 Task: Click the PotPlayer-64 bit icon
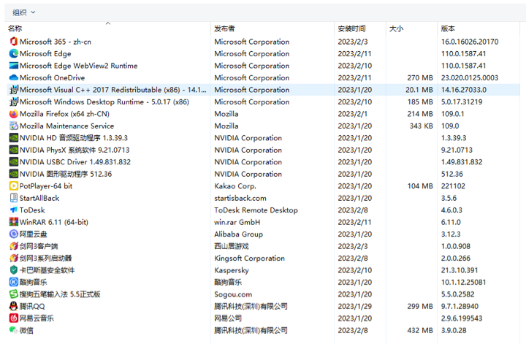coord(13,186)
